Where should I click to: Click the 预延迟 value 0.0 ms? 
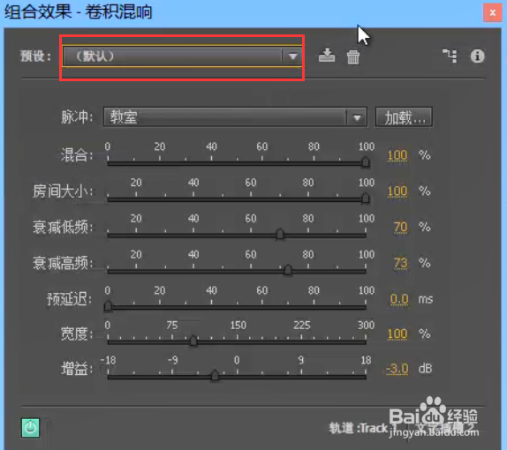point(399,299)
